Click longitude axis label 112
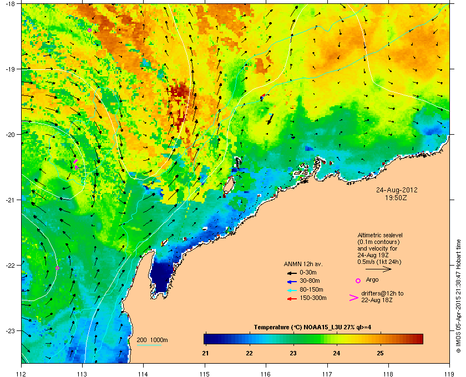466x377 pixels. [21, 374]
